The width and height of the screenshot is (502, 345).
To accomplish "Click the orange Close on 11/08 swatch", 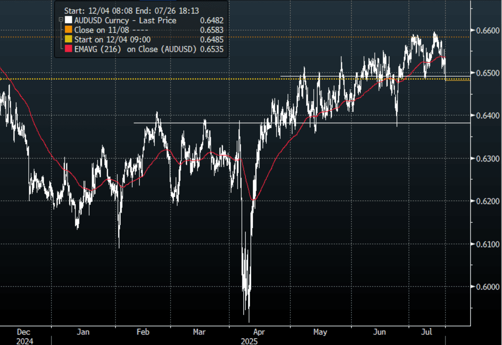I will point(69,30).
